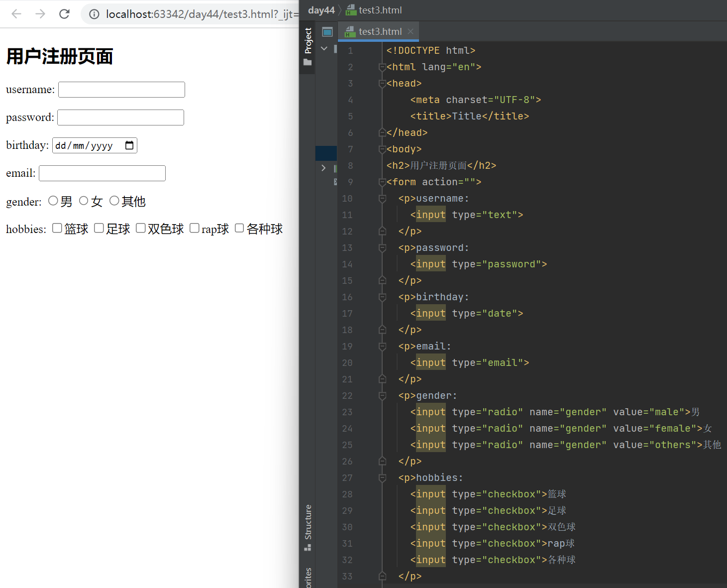
Task: Reload the browser page
Action: (64, 14)
